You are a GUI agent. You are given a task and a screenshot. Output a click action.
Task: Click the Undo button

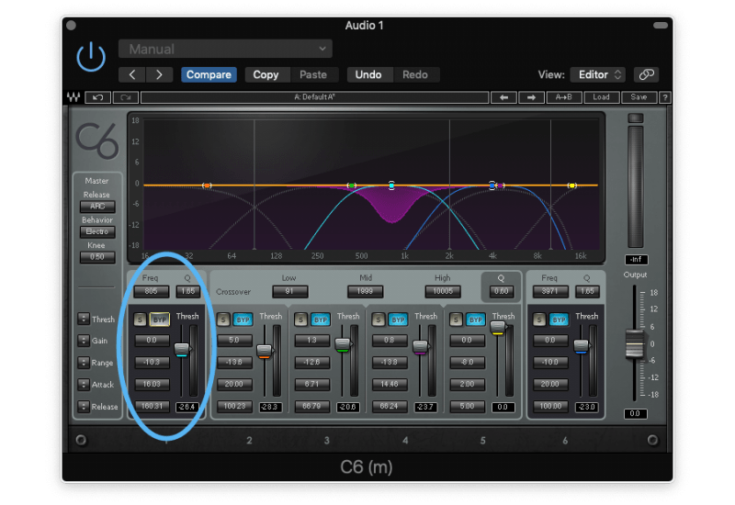point(368,75)
